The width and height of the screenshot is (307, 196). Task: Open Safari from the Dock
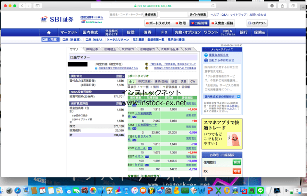pos(18,191)
